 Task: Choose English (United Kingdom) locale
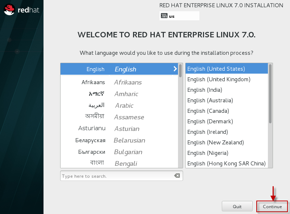click(x=227, y=79)
